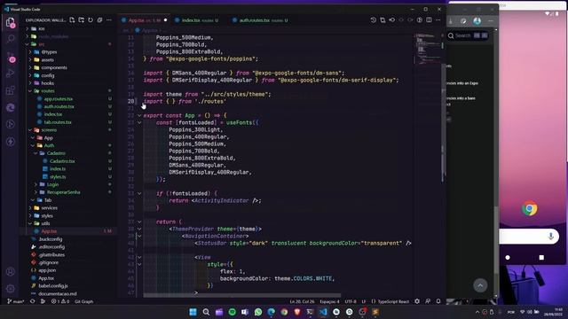
Task: Expand the assets folder
Action: [x=47, y=60]
